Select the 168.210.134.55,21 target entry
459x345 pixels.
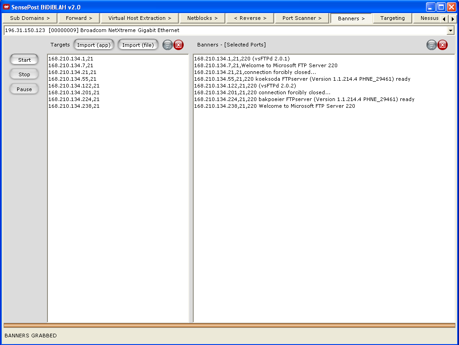[x=72, y=79]
